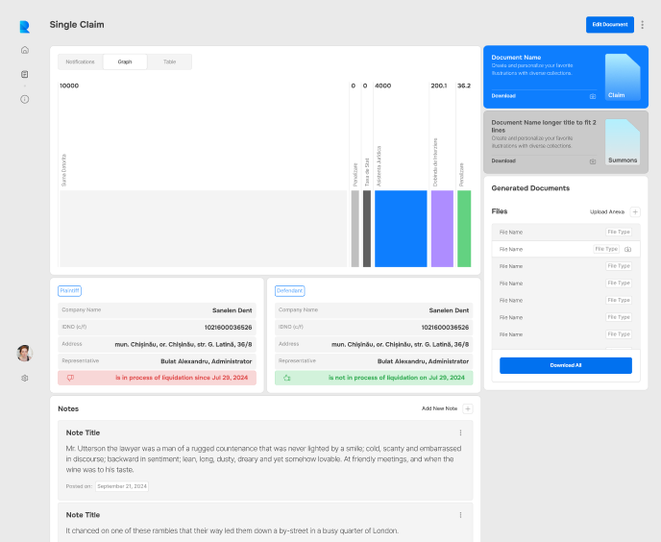This screenshot has height=542, width=661.
Task: Switch to the Table tab
Action: [169, 62]
